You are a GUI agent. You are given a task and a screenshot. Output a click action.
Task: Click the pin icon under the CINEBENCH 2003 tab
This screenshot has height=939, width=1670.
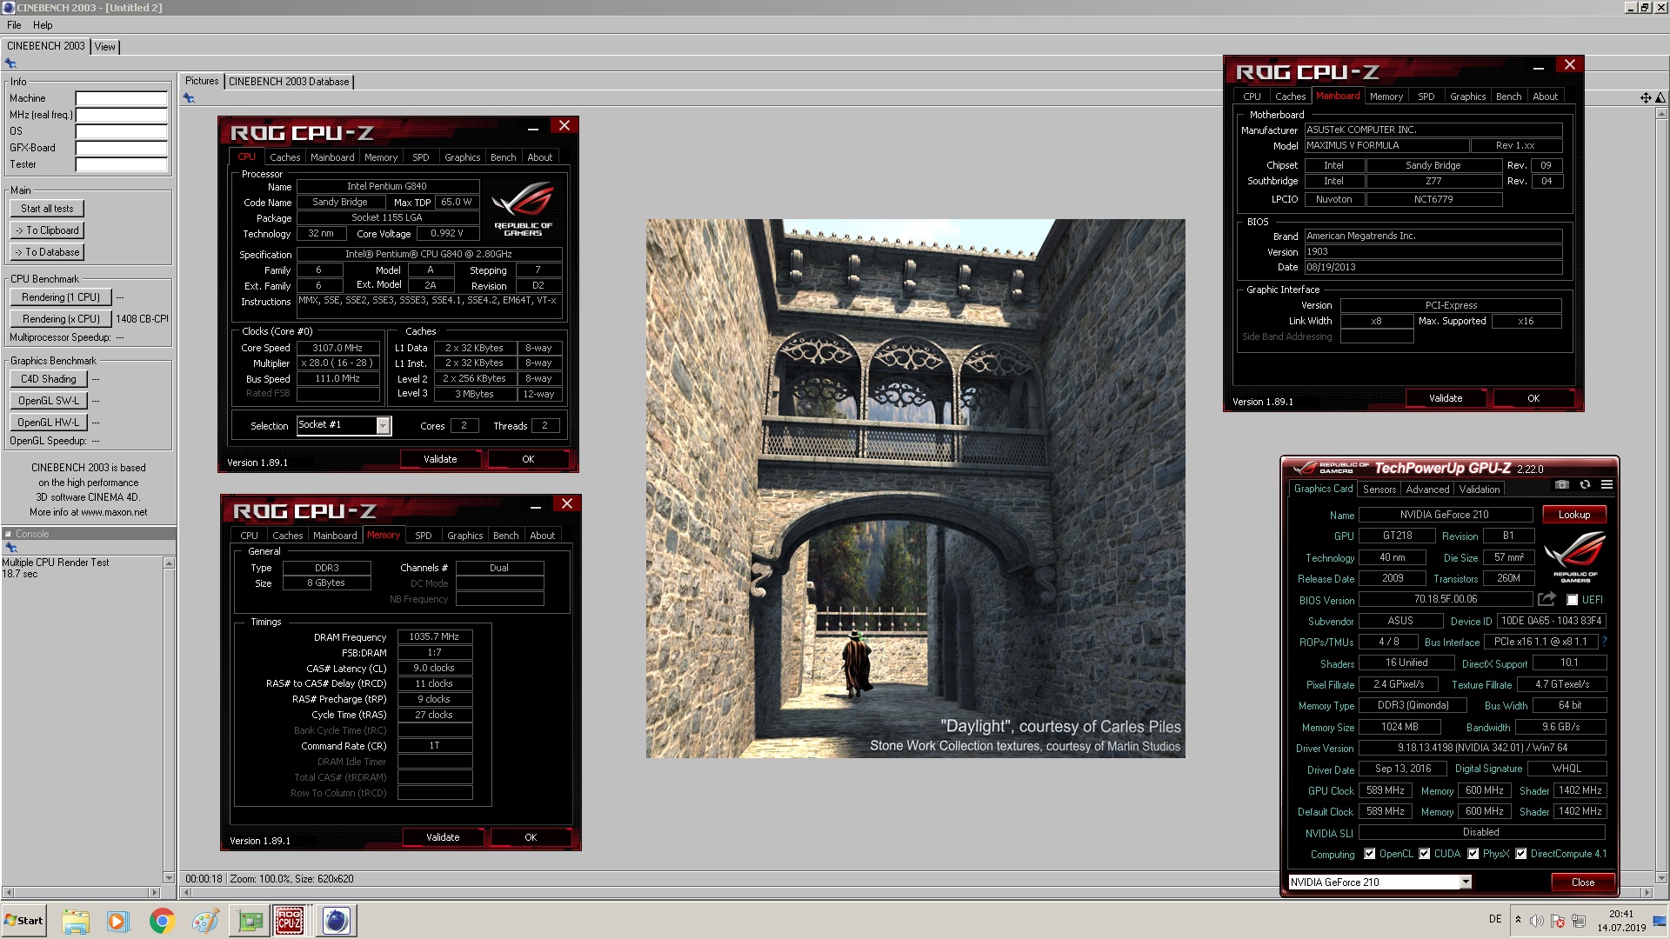coord(10,63)
